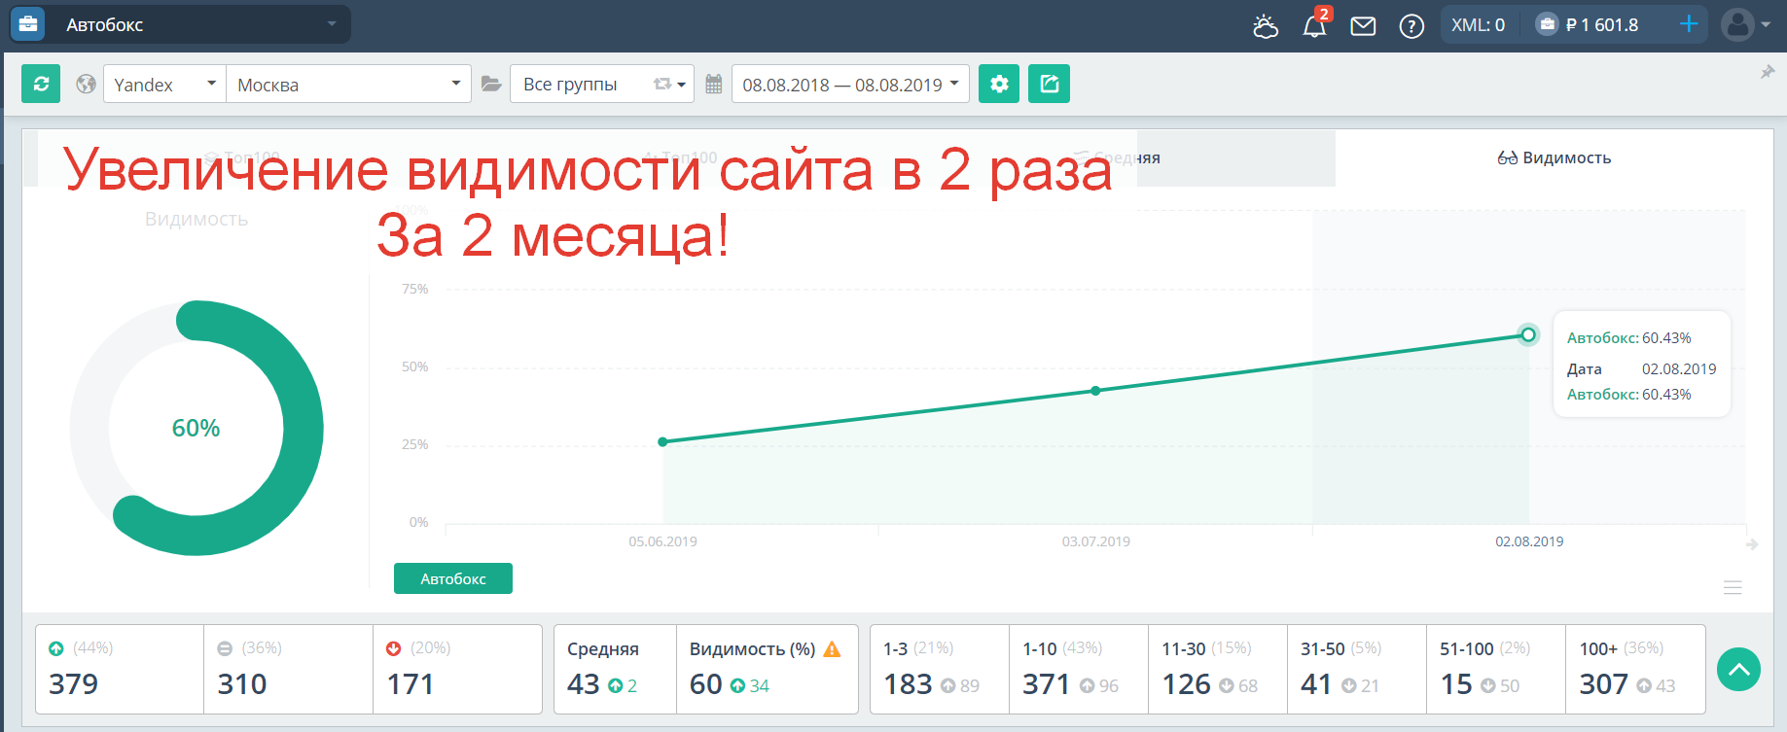Open the chart hamburger menu icon

(x=1733, y=587)
